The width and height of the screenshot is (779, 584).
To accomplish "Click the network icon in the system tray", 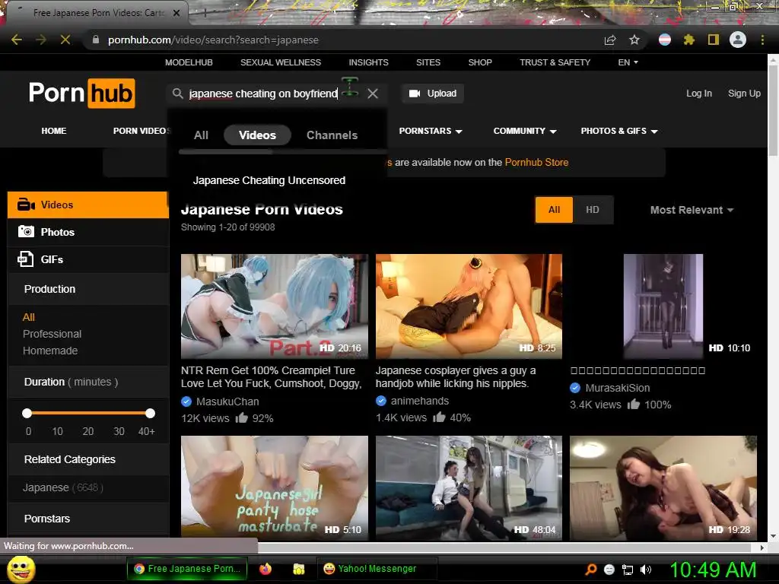I will [628, 570].
